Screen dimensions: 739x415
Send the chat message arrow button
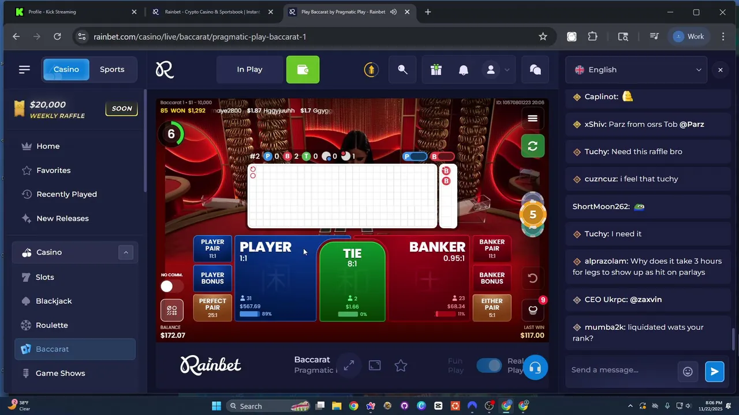(714, 371)
